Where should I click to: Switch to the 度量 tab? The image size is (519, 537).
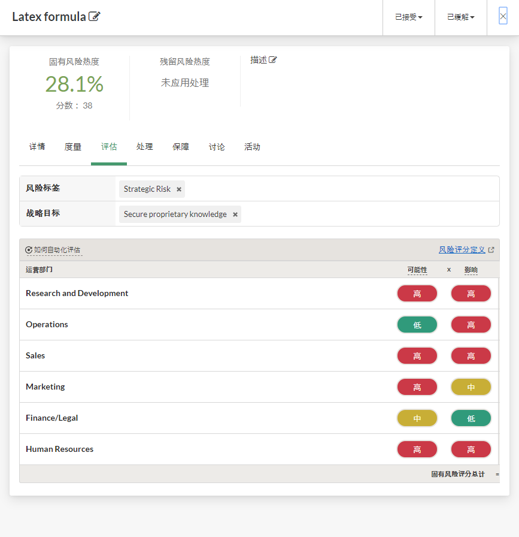click(73, 147)
